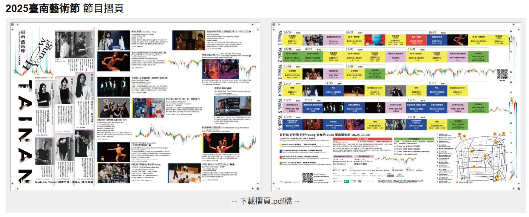
Task: Click the 2025臺南藝術節 節目摺頁 heading
Action: 65,8
